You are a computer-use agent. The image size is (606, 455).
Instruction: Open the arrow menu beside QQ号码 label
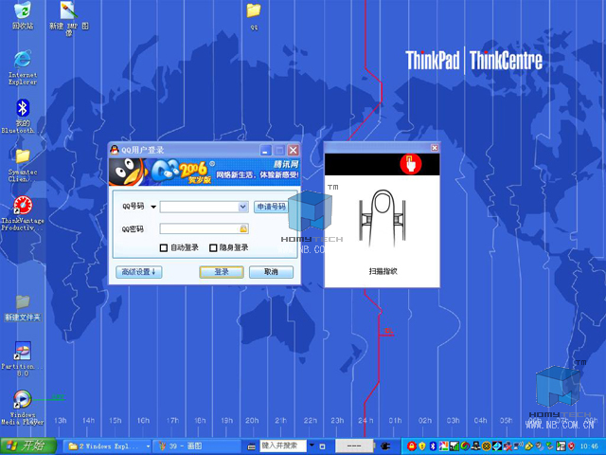[x=152, y=206]
